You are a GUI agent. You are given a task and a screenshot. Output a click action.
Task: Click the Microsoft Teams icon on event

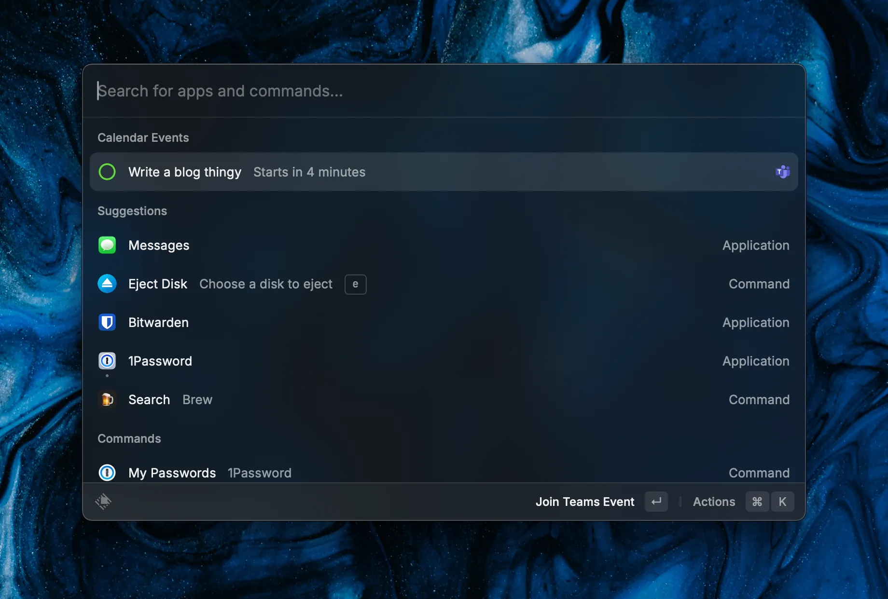pos(782,172)
